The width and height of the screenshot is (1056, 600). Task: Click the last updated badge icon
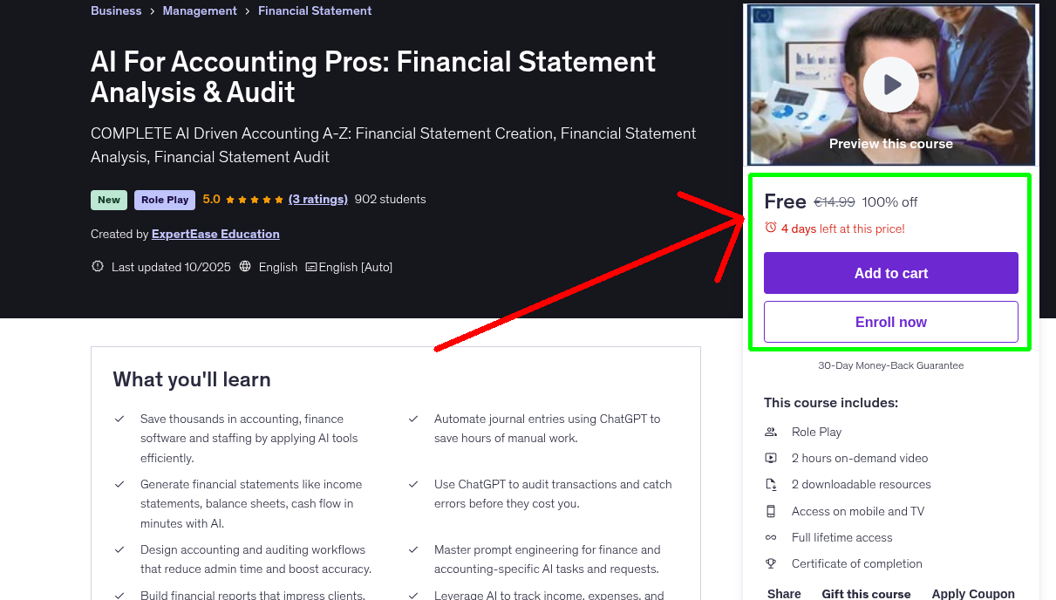(98, 267)
